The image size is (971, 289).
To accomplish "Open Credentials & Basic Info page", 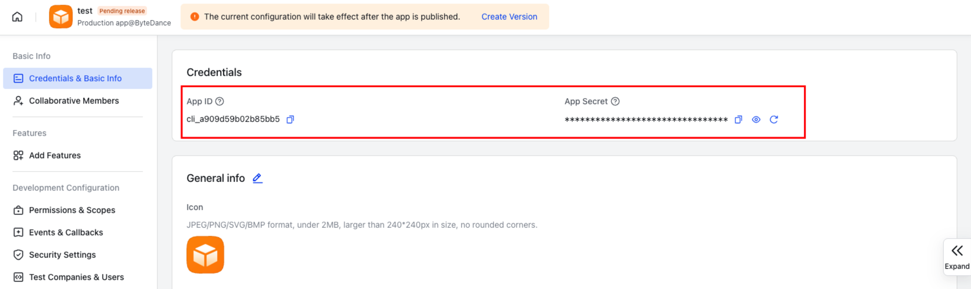I will [x=75, y=78].
